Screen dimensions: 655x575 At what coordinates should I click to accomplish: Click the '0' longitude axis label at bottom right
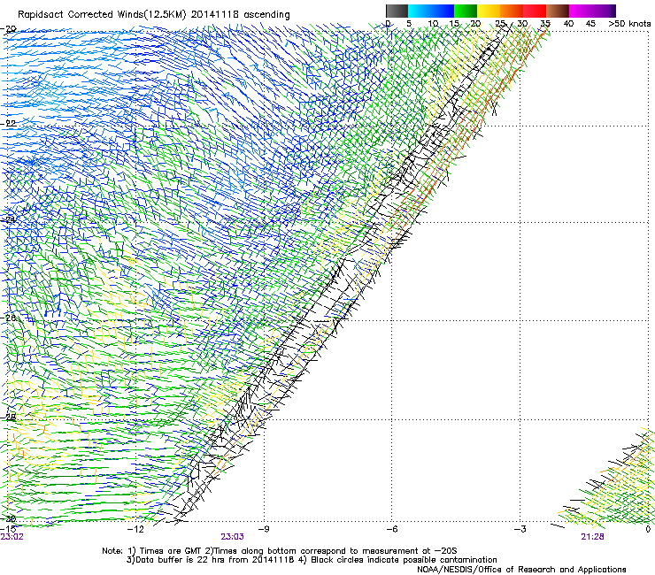click(x=648, y=529)
